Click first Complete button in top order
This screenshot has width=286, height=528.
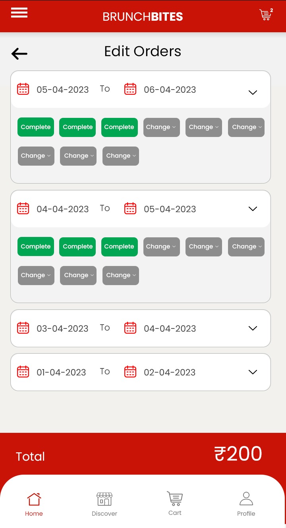[36, 127]
